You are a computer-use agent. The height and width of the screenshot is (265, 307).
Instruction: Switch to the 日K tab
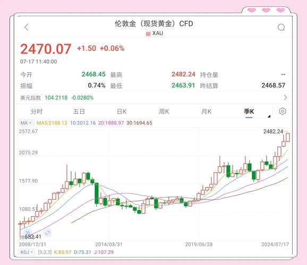(x=122, y=111)
